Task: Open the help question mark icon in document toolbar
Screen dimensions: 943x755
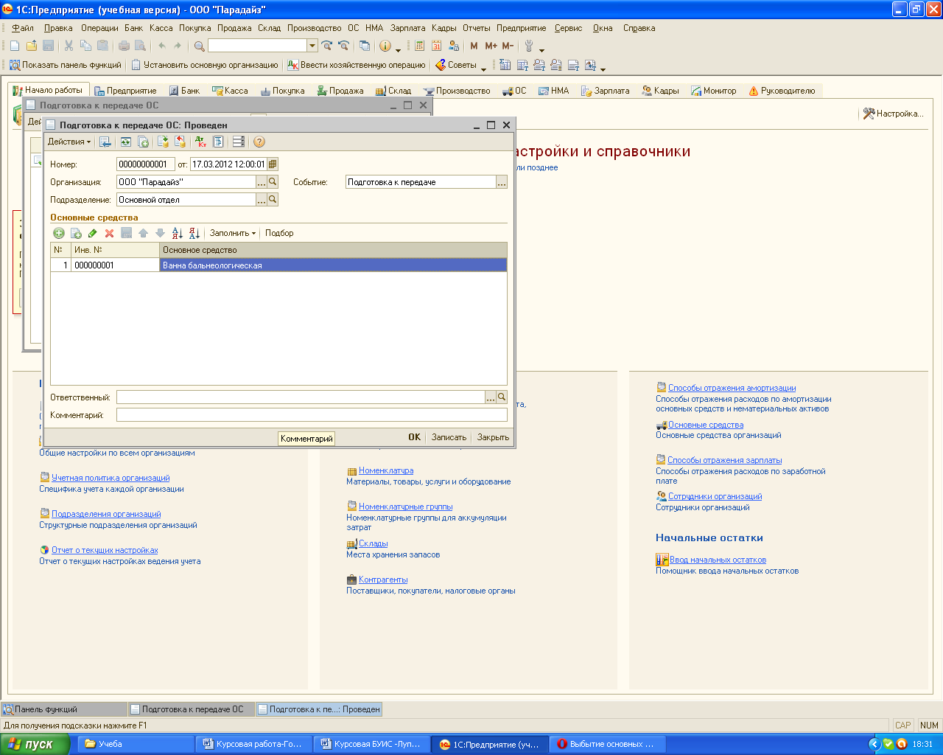Action: click(259, 142)
